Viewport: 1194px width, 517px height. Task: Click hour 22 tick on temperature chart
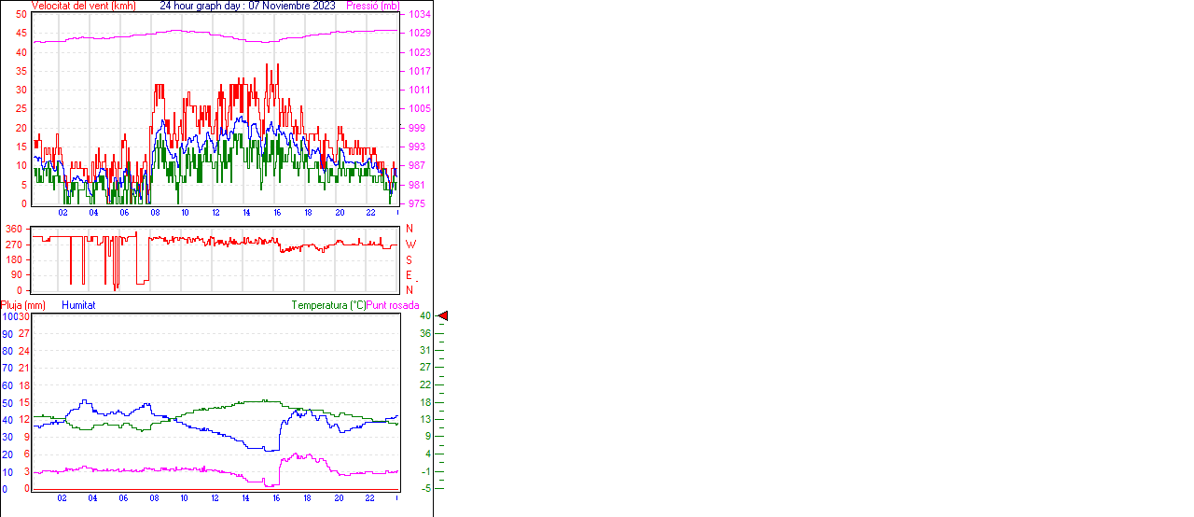(369, 498)
